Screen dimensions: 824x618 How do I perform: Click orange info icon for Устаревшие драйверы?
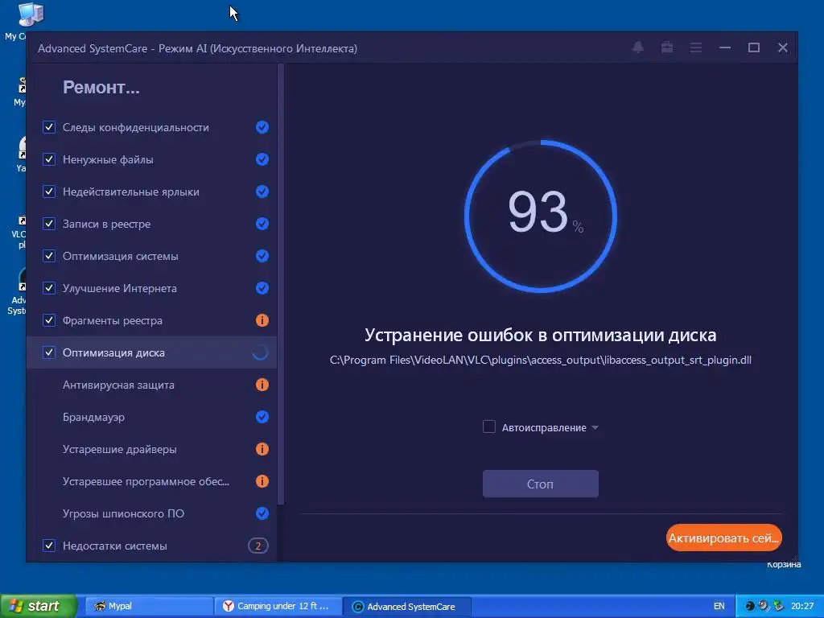coord(262,449)
